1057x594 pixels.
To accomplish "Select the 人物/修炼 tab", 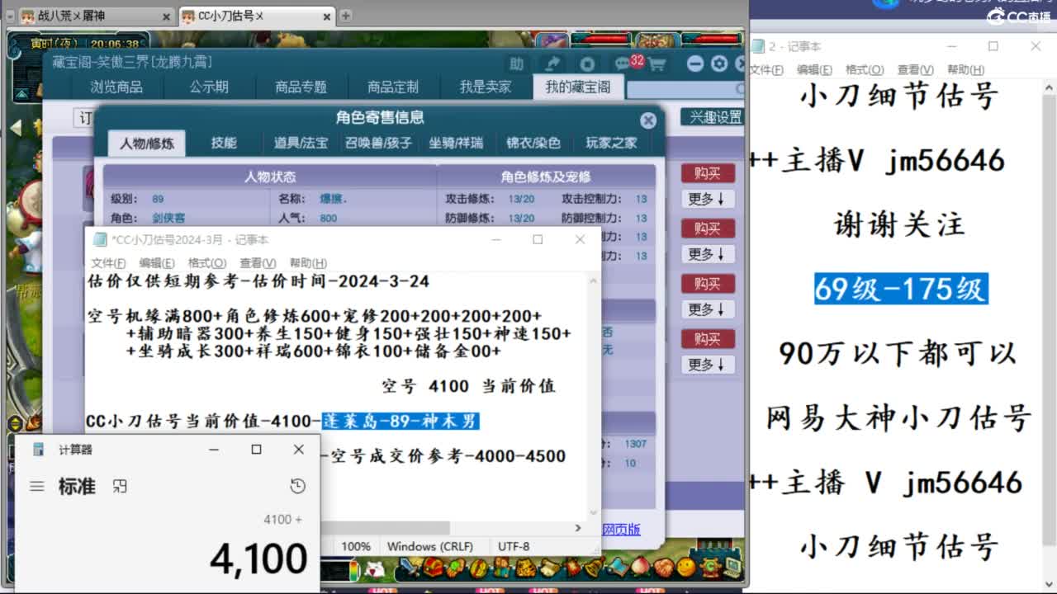I will pos(147,144).
